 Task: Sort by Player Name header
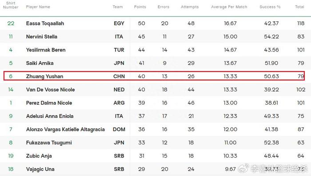[38, 7]
